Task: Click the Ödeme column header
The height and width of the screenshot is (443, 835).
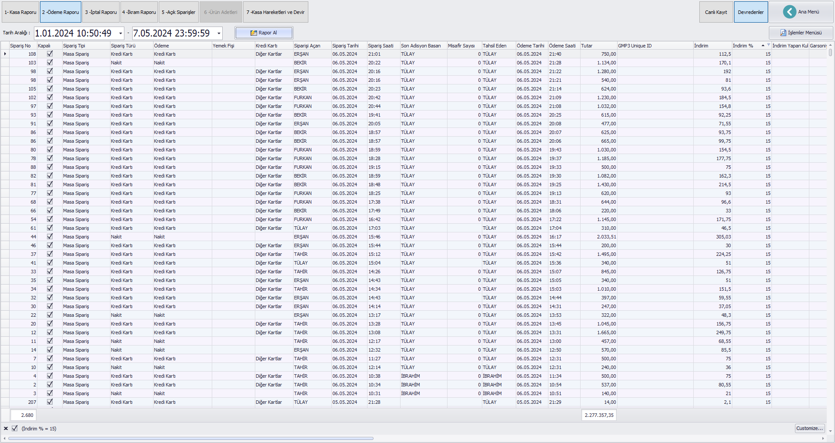Action: pos(182,46)
